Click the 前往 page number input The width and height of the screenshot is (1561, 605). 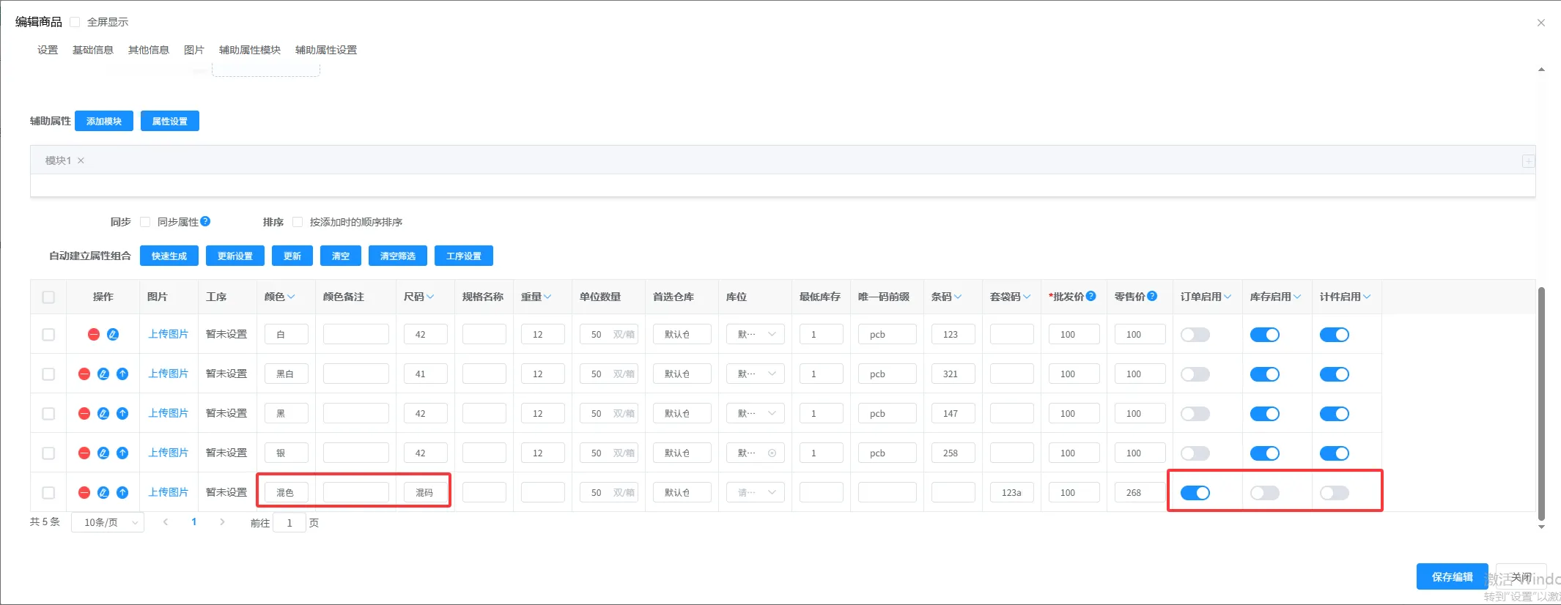click(x=289, y=523)
